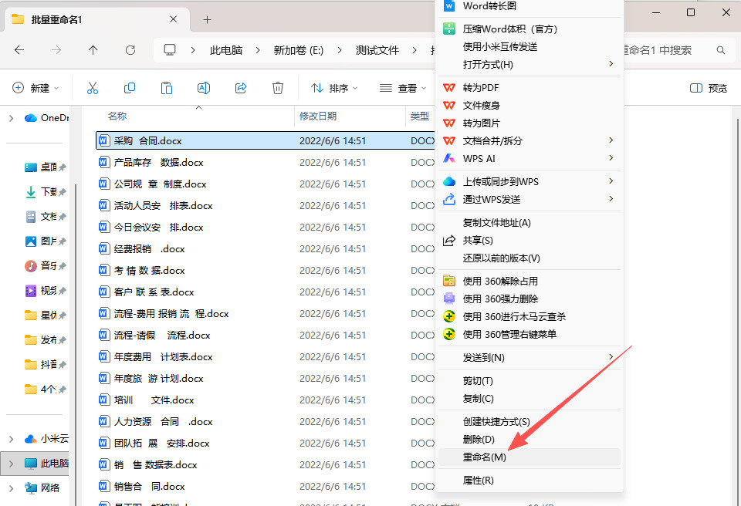Choose 转为PDF in the context menu

click(x=530, y=87)
